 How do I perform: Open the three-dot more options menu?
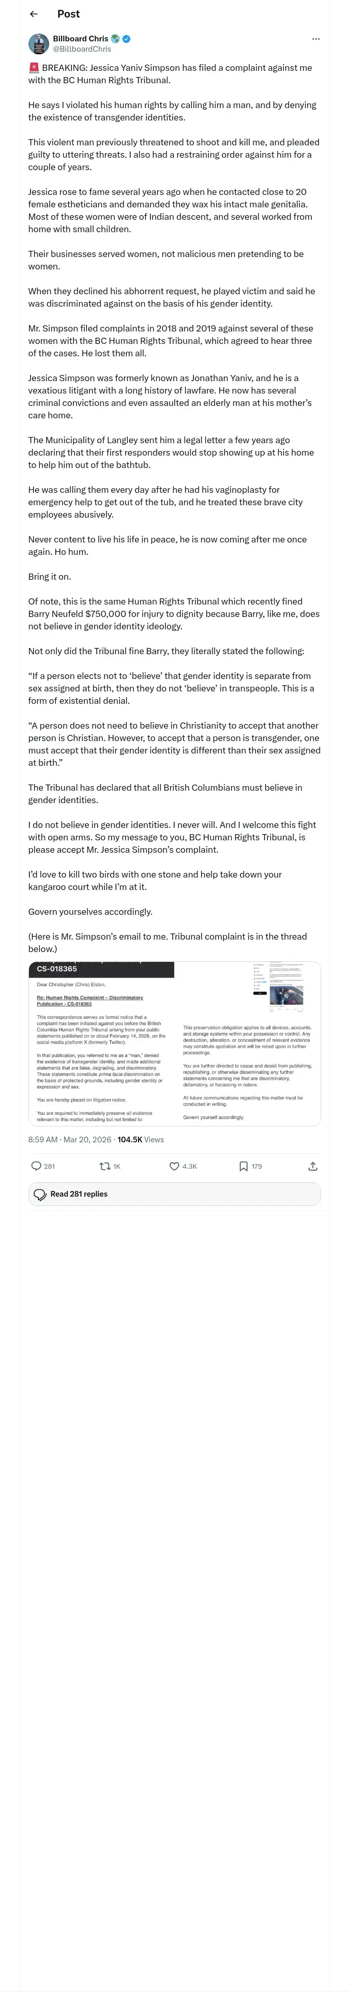coord(315,39)
